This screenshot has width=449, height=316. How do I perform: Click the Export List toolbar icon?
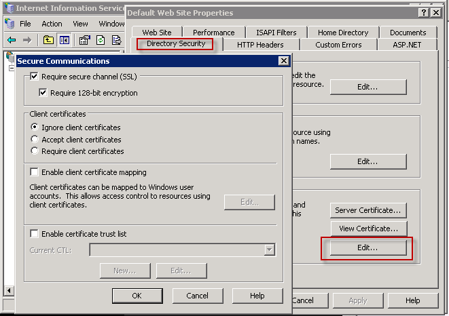coord(116,40)
